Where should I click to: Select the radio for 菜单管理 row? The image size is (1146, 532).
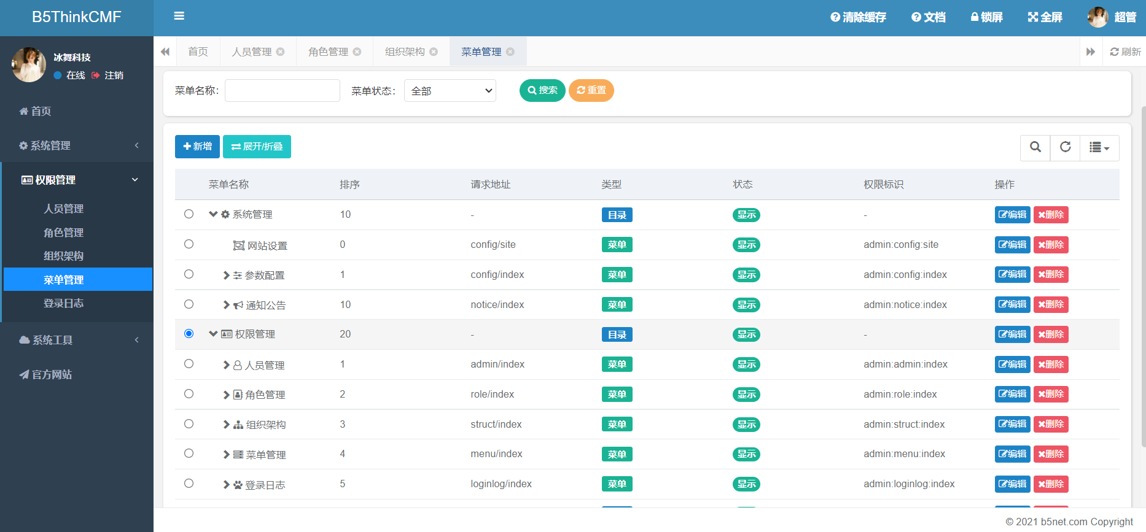(189, 453)
